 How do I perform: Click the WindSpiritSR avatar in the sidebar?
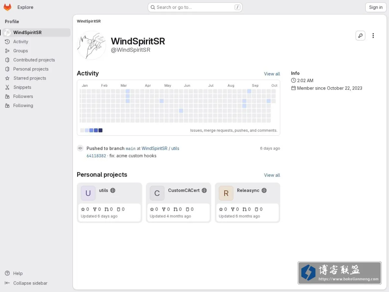point(7,32)
